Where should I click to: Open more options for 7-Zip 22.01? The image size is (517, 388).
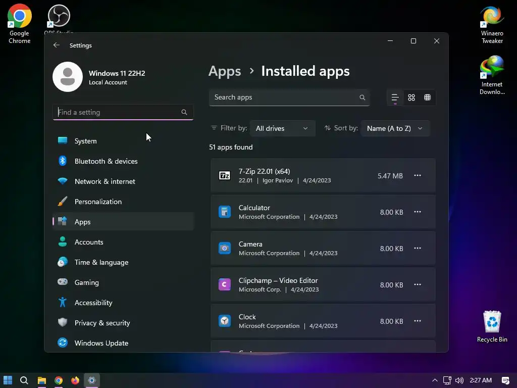point(418,175)
